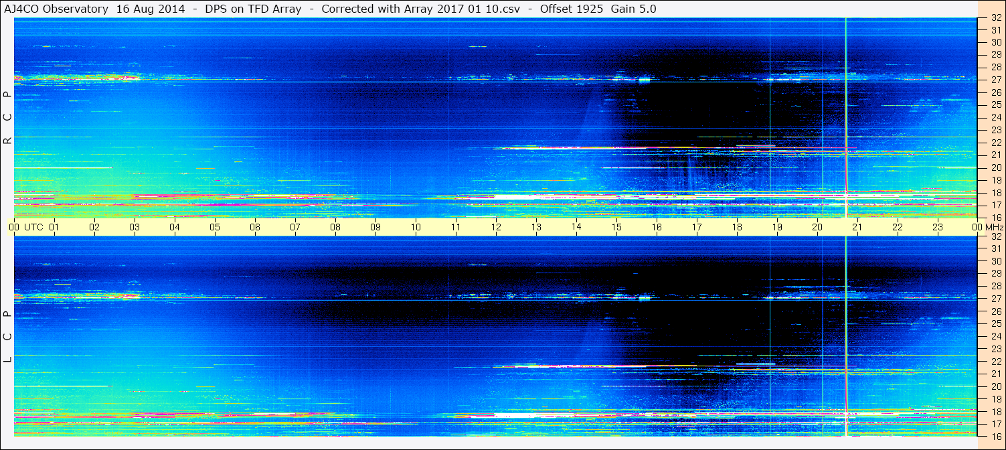The height and width of the screenshot is (450, 1006).
Task: Click the 12 hour mark on time axis
Action: click(496, 227)
